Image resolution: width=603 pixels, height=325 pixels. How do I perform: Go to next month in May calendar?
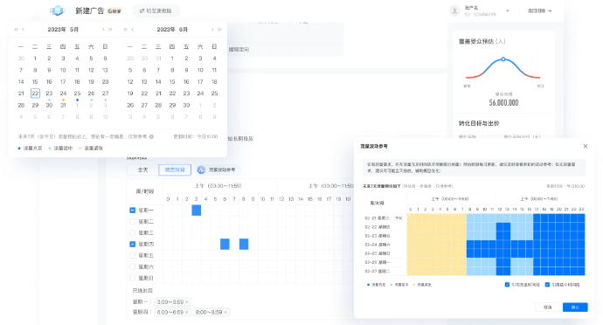[x=102, y=29]
